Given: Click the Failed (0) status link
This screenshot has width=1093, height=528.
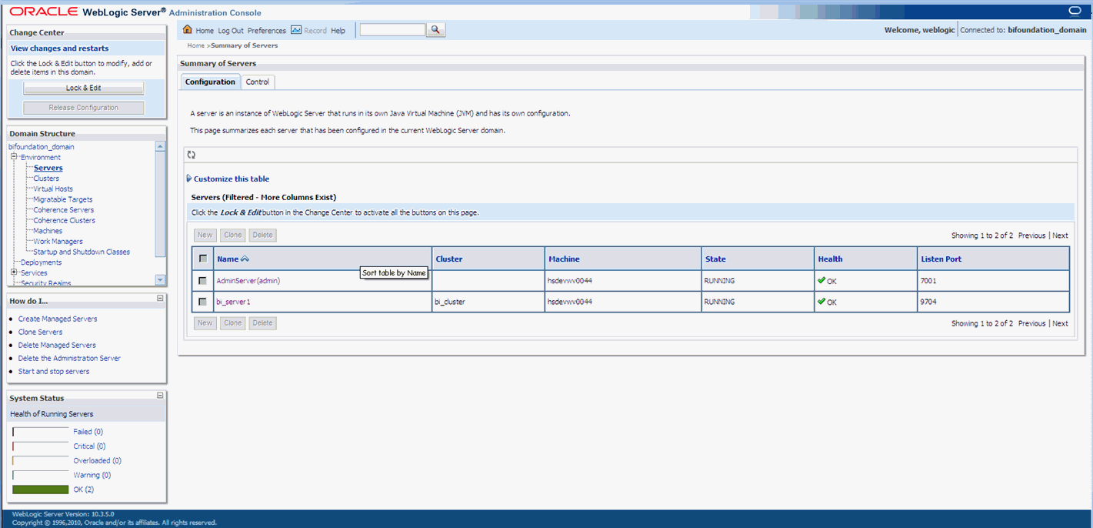Looking at the screenshot, I should 88,432.
